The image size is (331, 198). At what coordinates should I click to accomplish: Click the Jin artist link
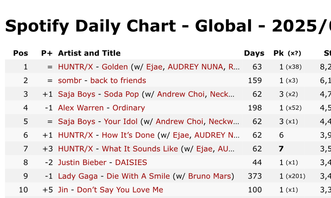63,190
